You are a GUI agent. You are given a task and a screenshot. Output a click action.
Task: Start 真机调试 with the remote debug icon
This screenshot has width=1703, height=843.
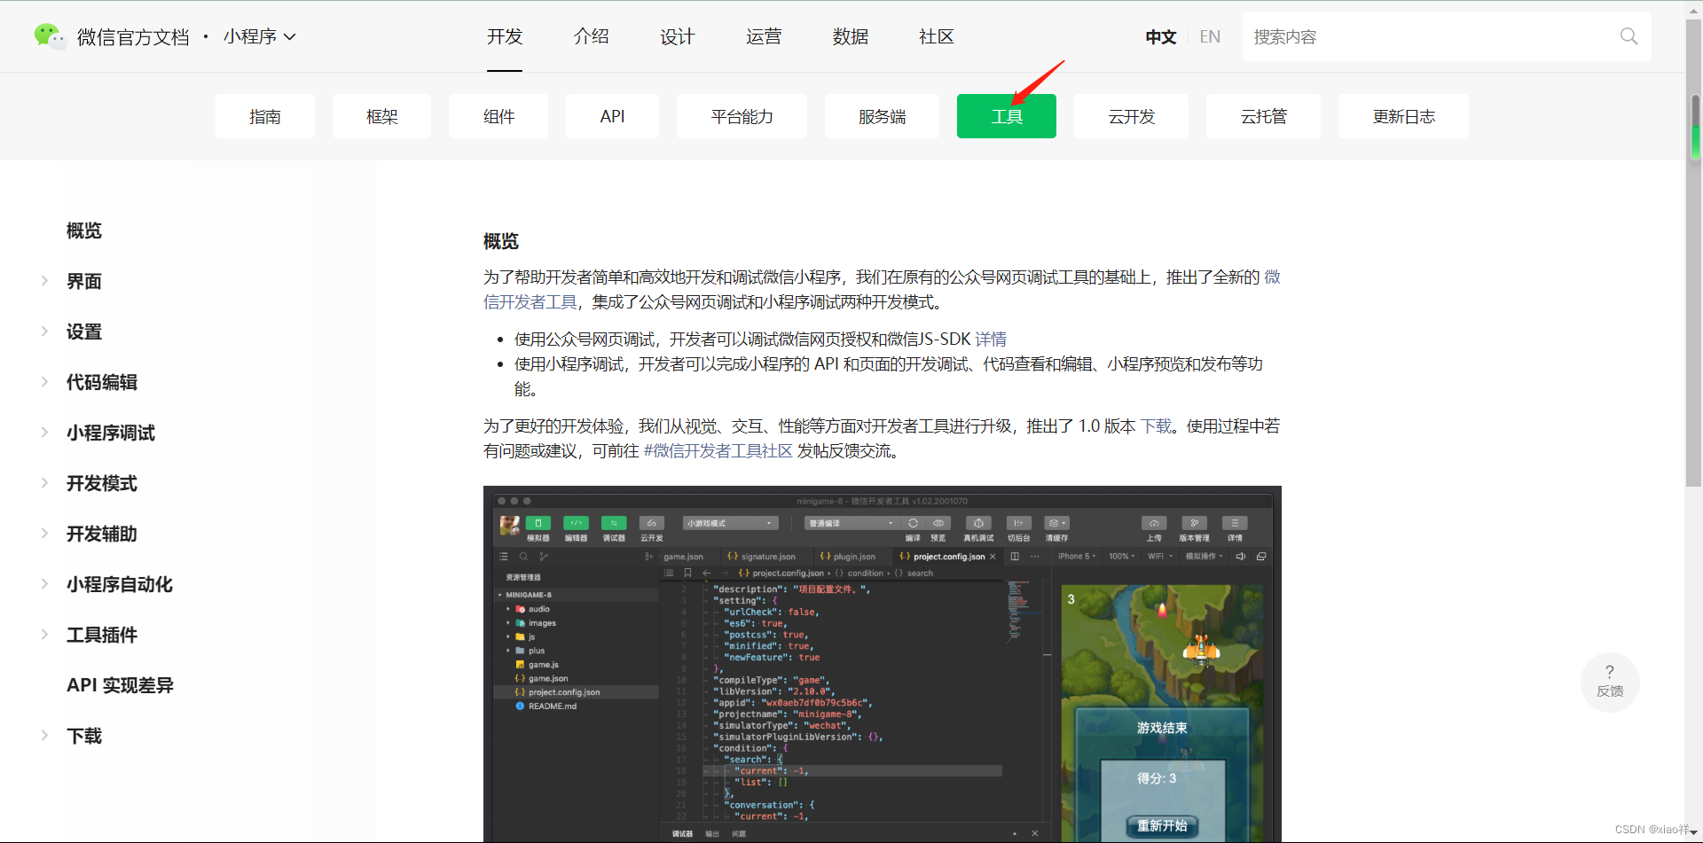point(978,523)
